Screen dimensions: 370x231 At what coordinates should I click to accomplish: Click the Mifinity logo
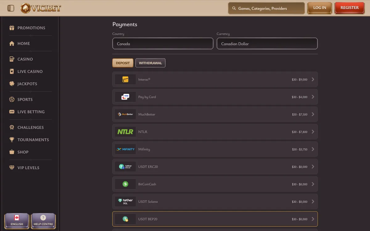point(125,149)
